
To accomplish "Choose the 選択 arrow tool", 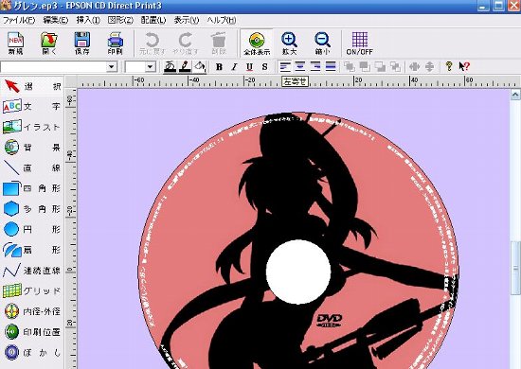I will pos(32,86).
